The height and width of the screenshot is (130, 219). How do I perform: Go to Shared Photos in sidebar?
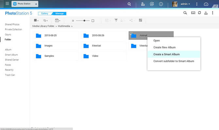click(x=12, y=24)
